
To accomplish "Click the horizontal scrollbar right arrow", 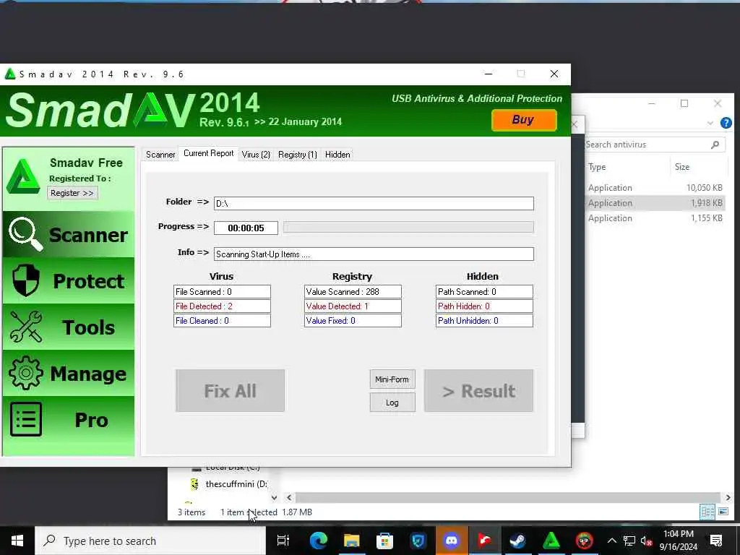I will click(x=728, y=497).
